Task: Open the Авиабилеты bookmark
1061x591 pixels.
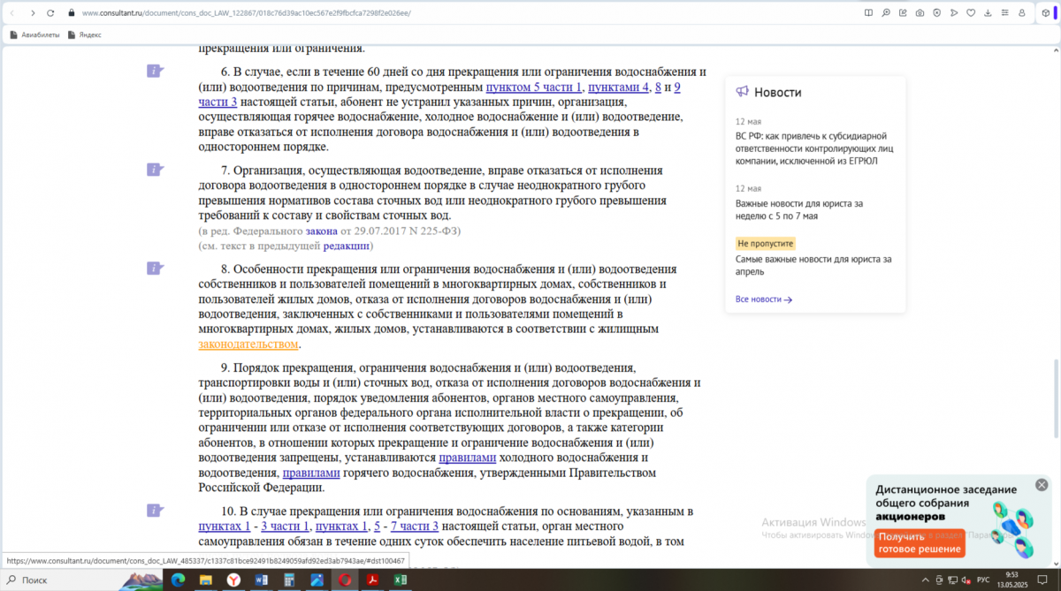Action: click(x=34, y=34)
